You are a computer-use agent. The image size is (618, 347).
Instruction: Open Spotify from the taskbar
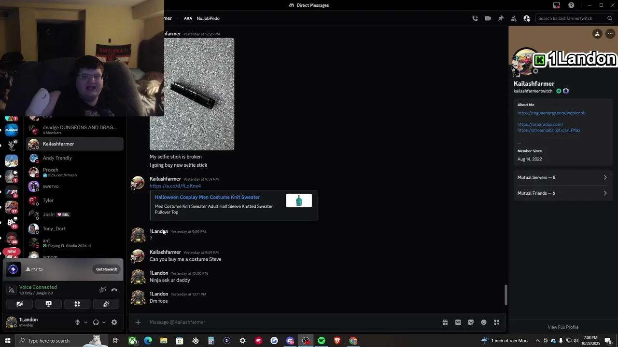point(322,341)
